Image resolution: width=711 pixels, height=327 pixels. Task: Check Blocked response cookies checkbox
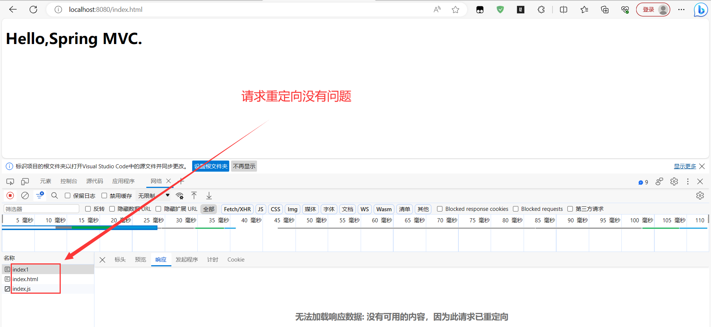pos(440,209)
